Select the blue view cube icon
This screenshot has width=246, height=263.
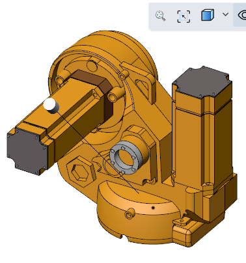(208, 15)
